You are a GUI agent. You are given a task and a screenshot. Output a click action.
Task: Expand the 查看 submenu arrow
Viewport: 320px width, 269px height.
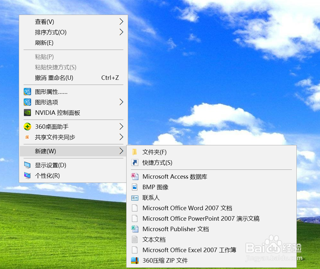coord(121,22)
